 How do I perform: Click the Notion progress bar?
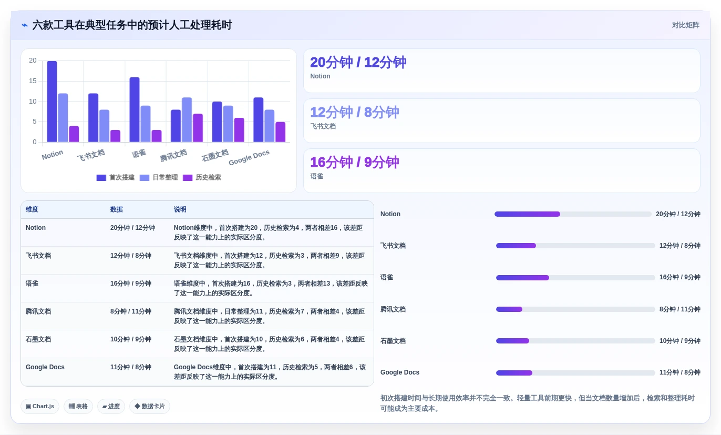(x=573, y=214)
